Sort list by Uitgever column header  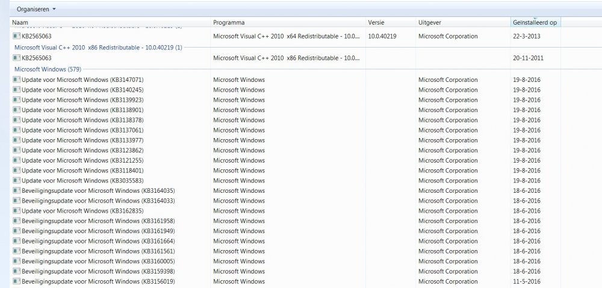pyautogui.click(x=463, y=23)
